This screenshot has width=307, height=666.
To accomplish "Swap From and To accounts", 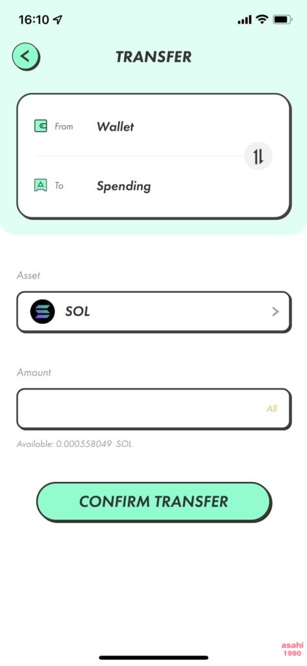I will point(258,156).
